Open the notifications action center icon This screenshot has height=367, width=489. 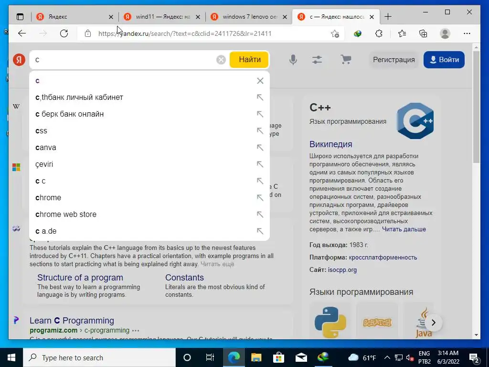(474, 357)
